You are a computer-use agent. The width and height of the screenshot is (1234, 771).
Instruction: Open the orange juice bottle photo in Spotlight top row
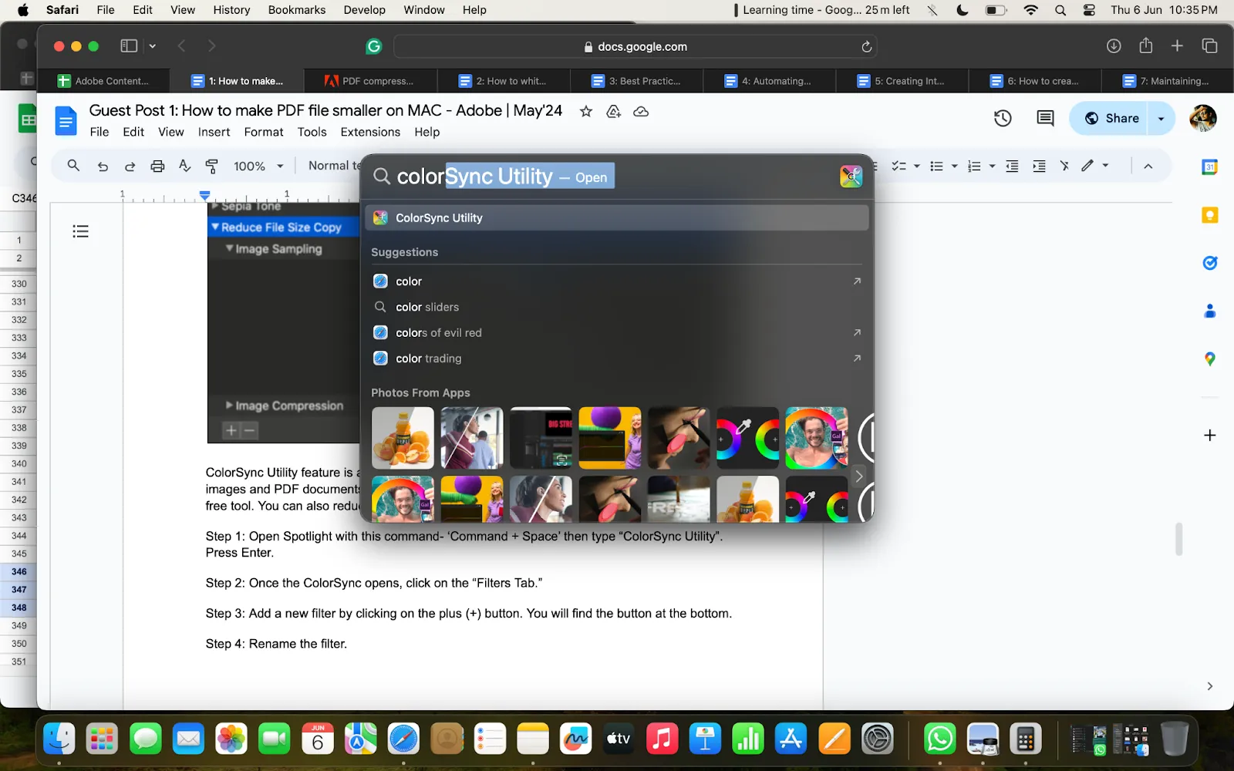(403, 438)
